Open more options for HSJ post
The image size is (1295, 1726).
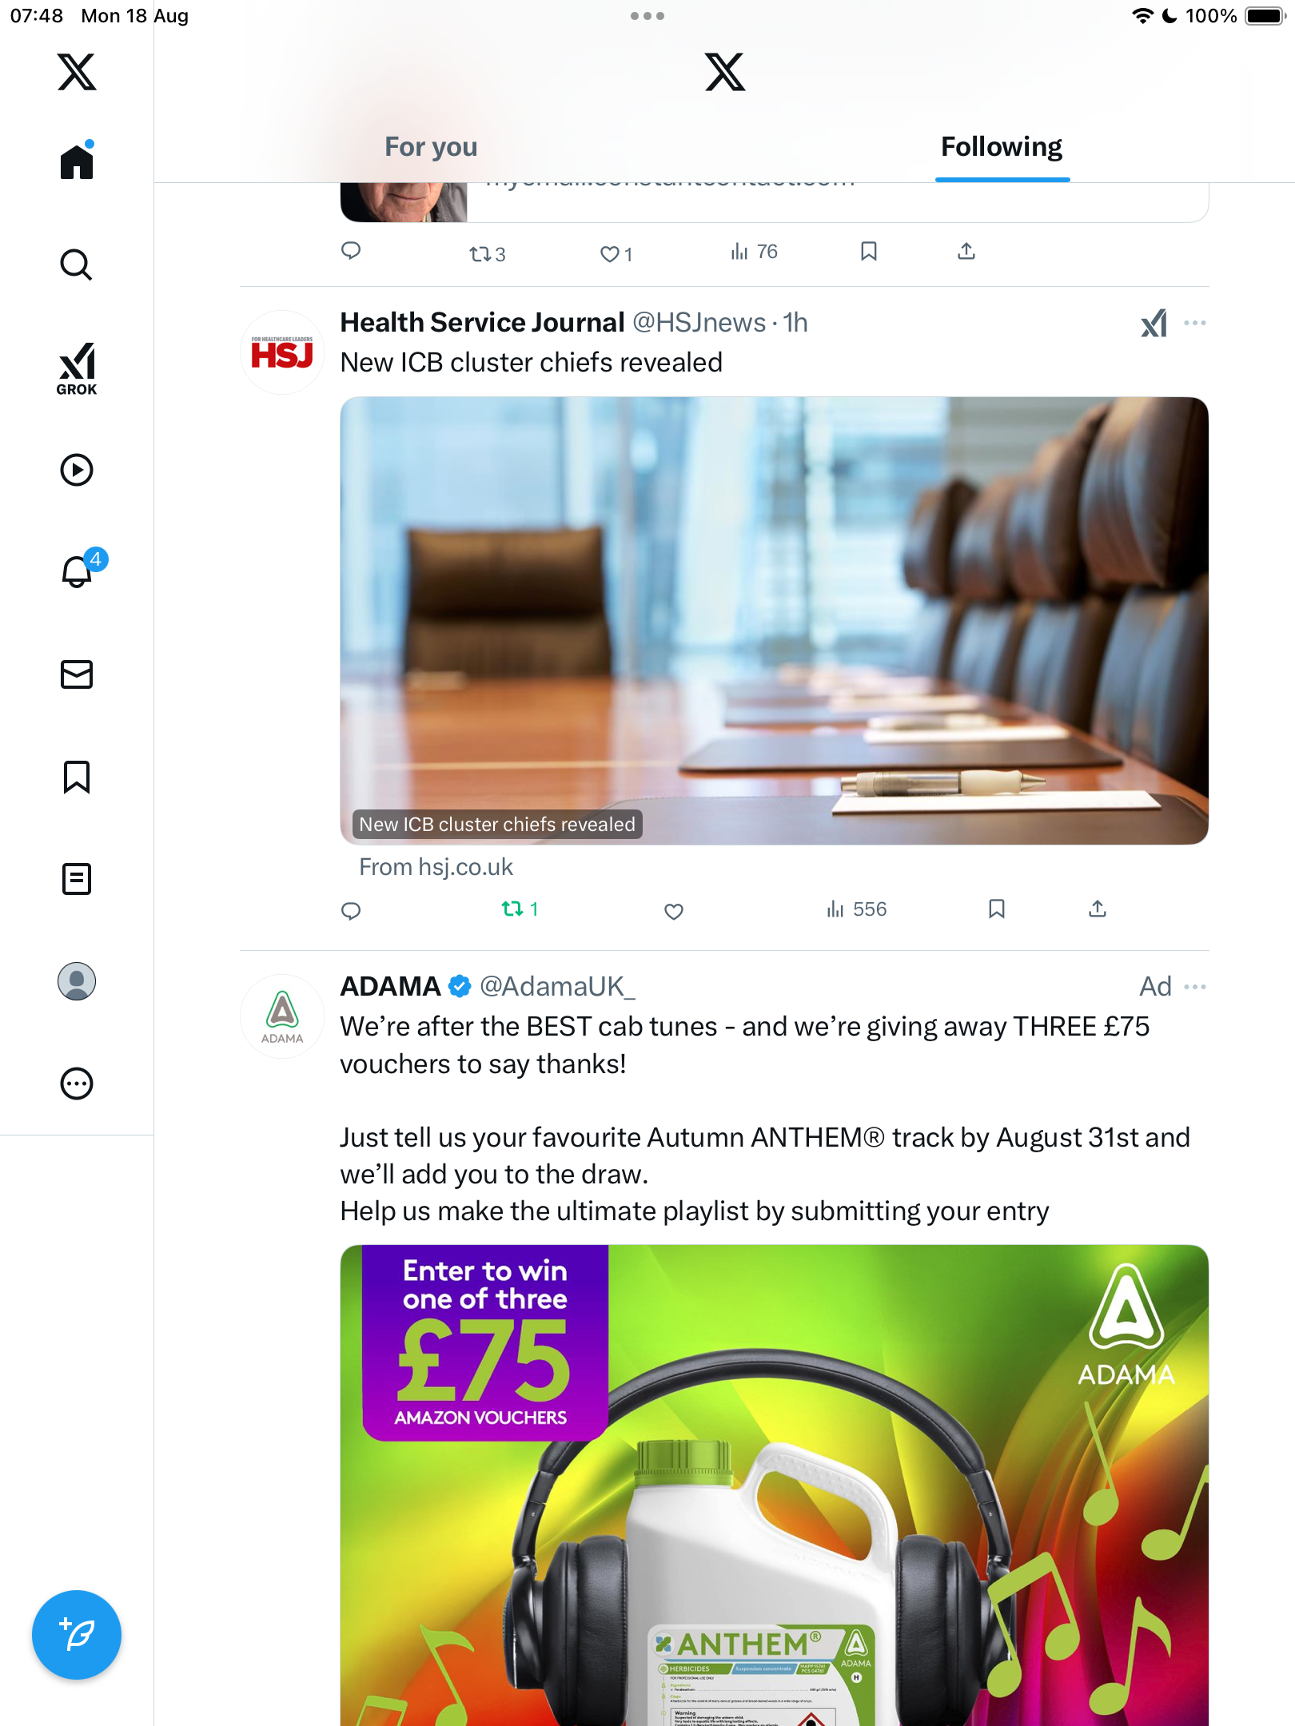[1195, 323]
